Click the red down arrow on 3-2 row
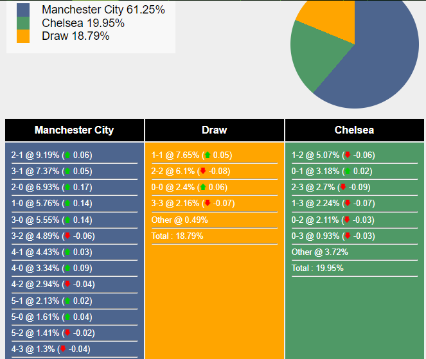 point(67,236)
